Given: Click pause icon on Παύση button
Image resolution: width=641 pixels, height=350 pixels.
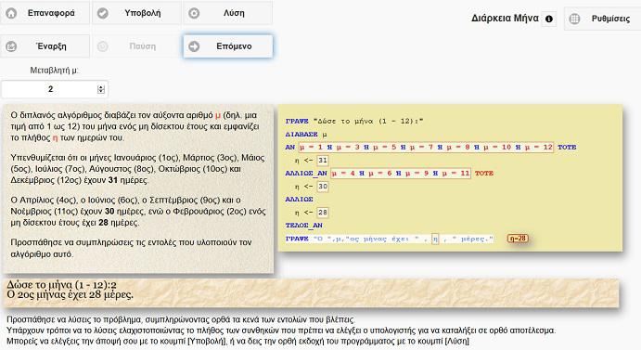Looking at the screenshot, I should click(x=103, y=46).
